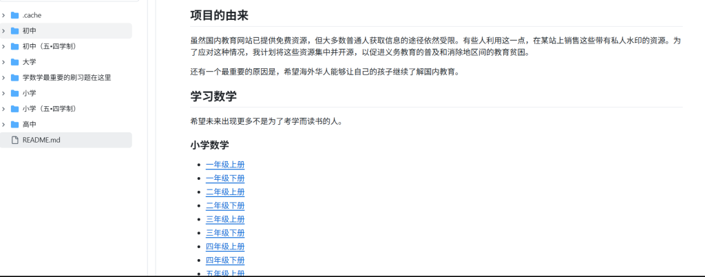Screen dimensions: 705x277
Task: Click the 高中 folder icon
Action: click(15, 125)
